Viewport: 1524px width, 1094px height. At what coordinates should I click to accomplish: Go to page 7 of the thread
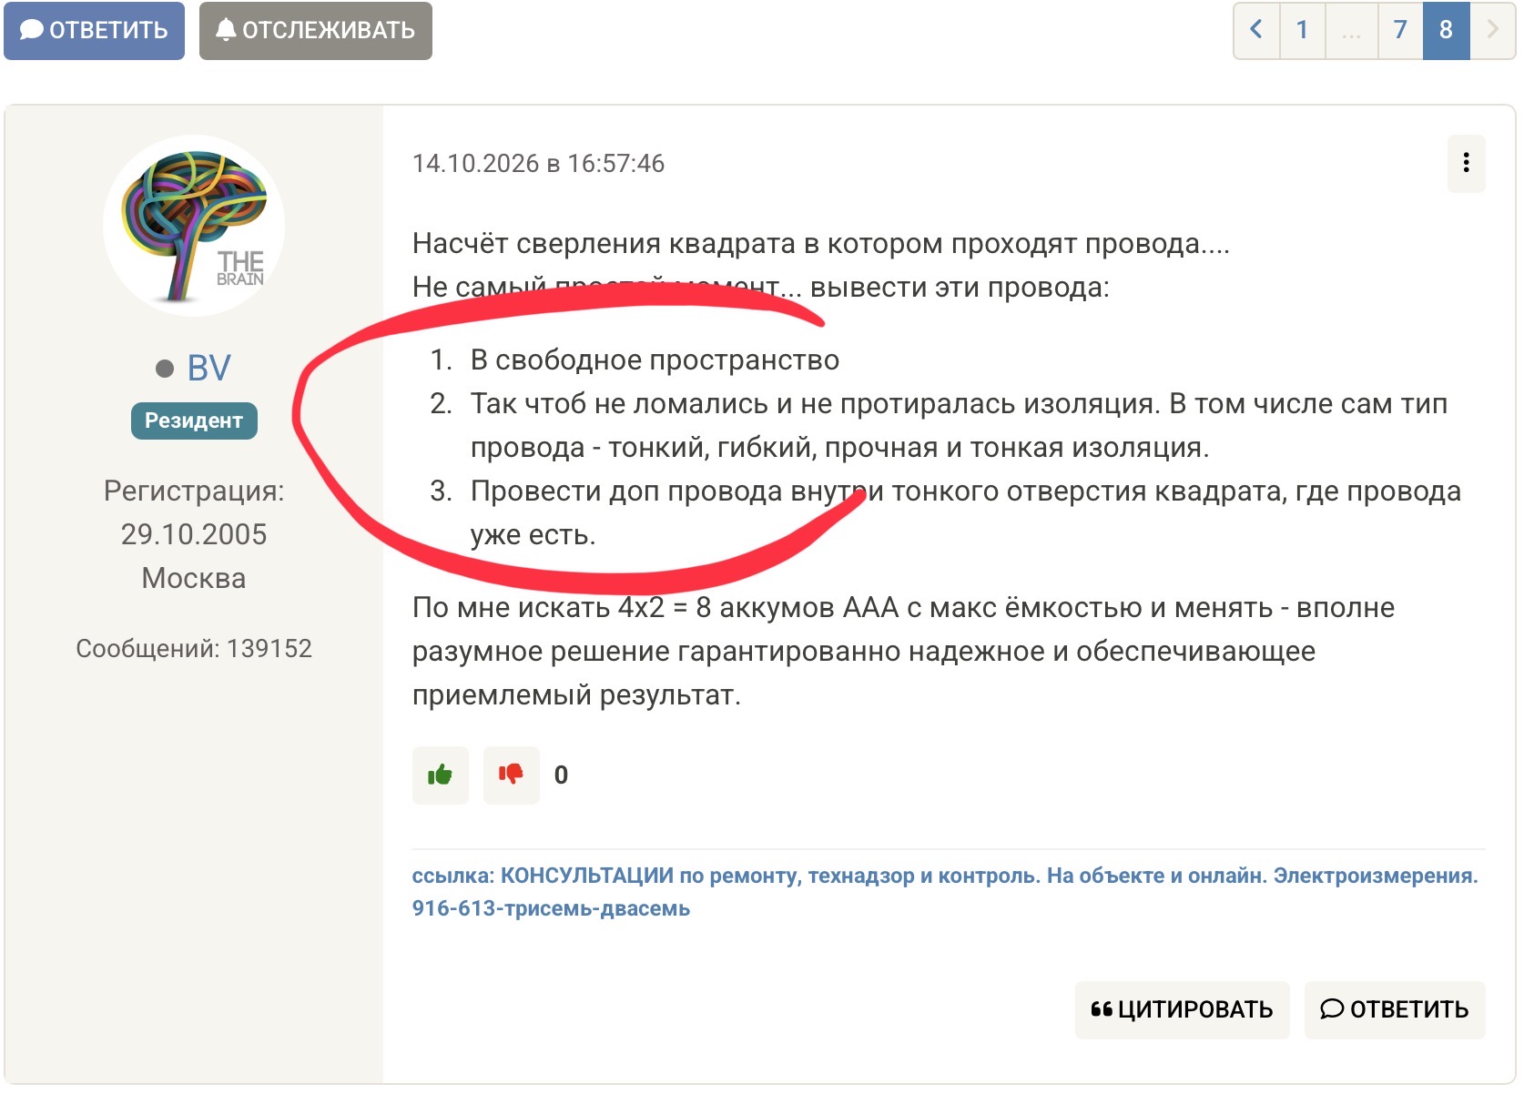(1400, 30)
